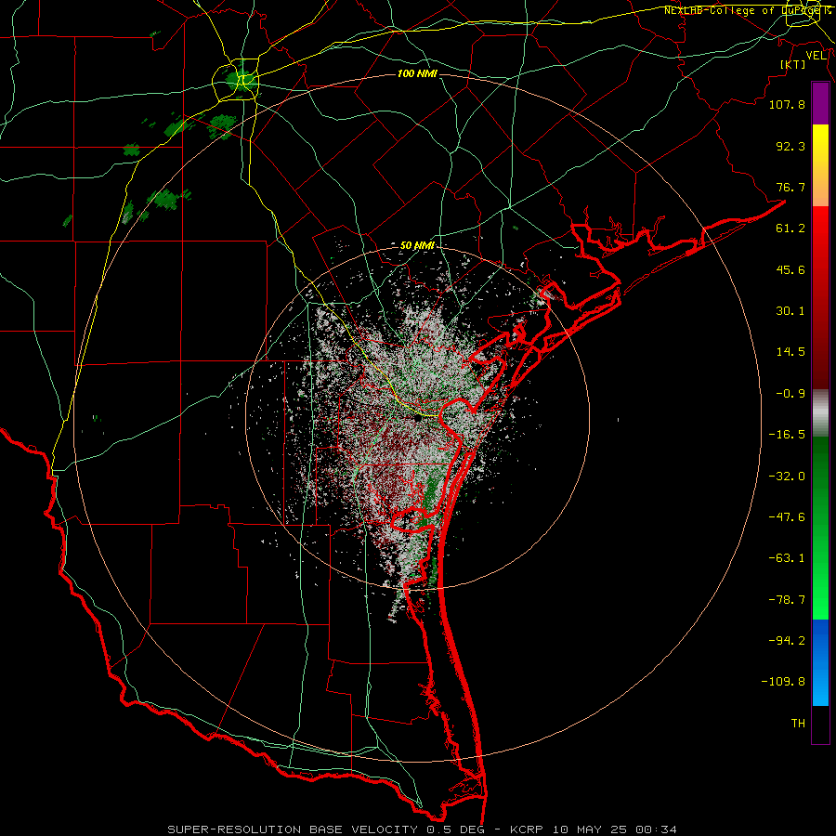
Task: Click the radar site dot at the ring center
Action: (x=418, y=419)
